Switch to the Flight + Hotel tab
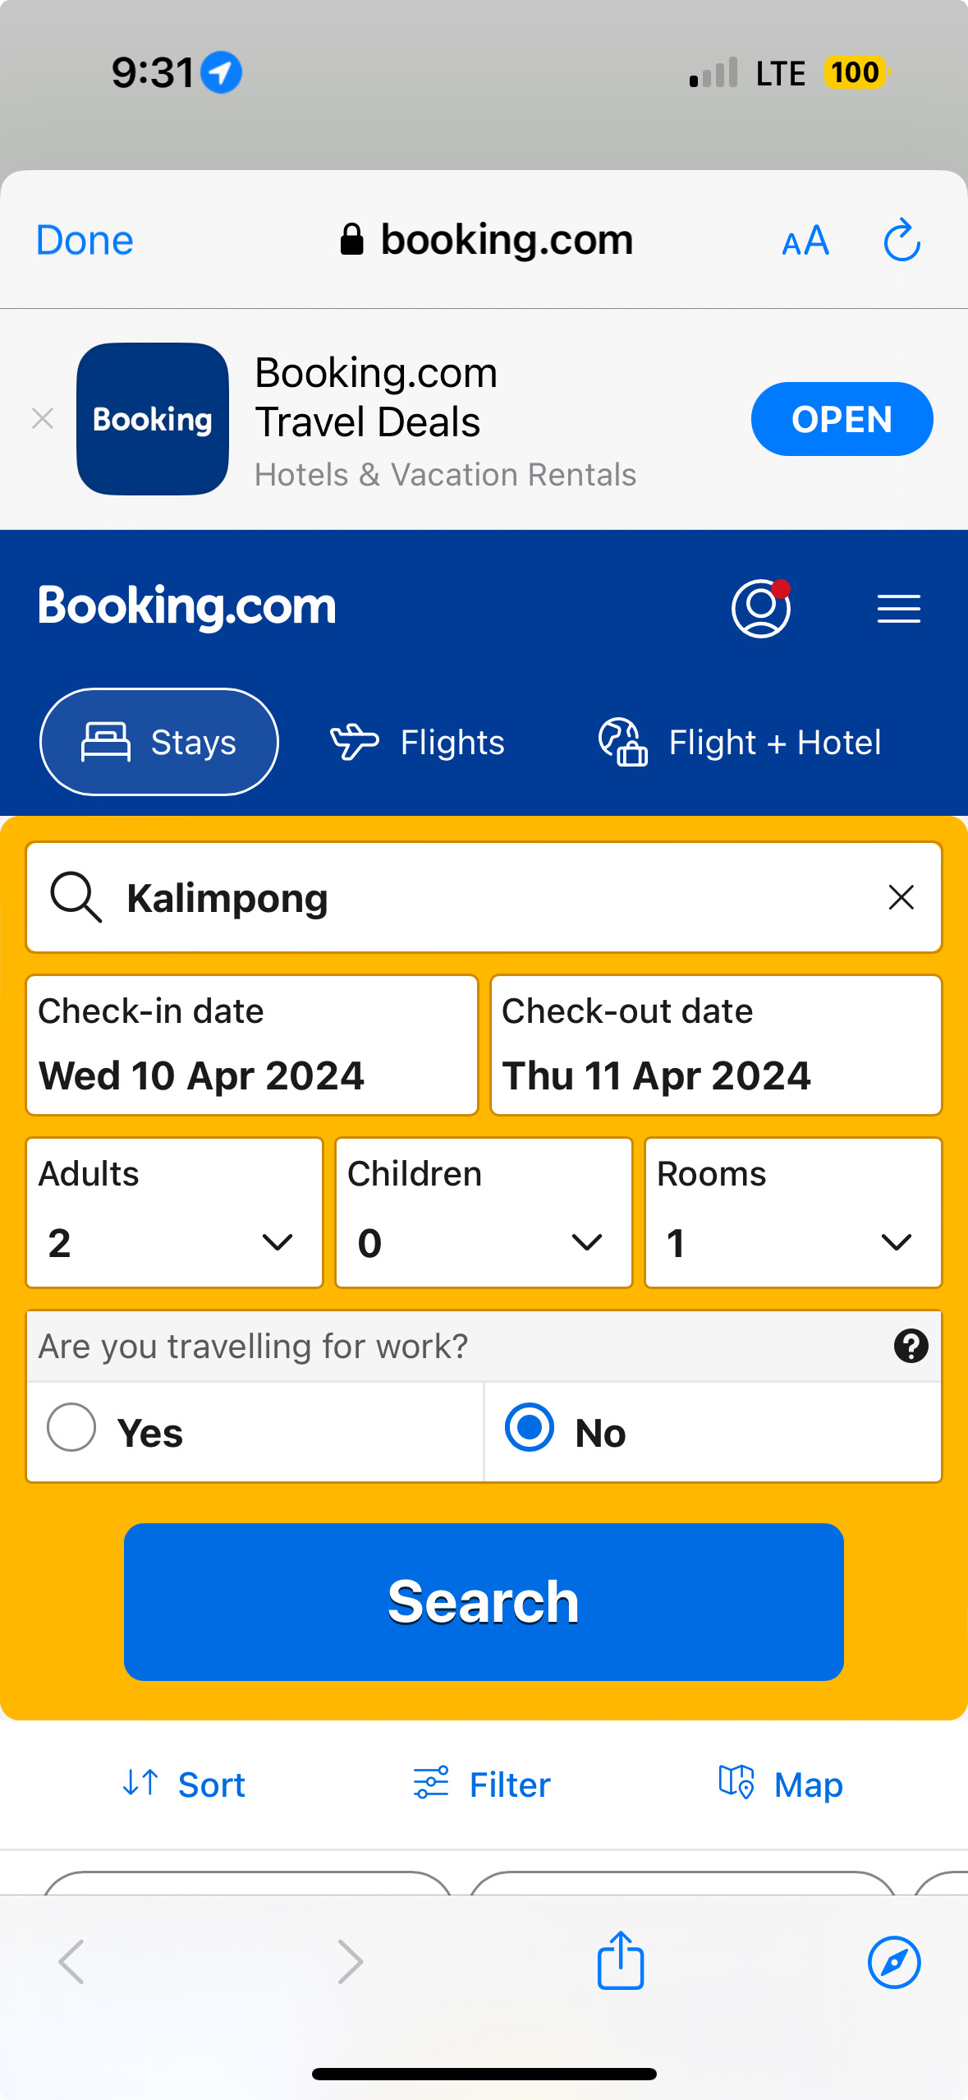The height and width of the screenshot is (2100, 968). [x=740, y=742]
